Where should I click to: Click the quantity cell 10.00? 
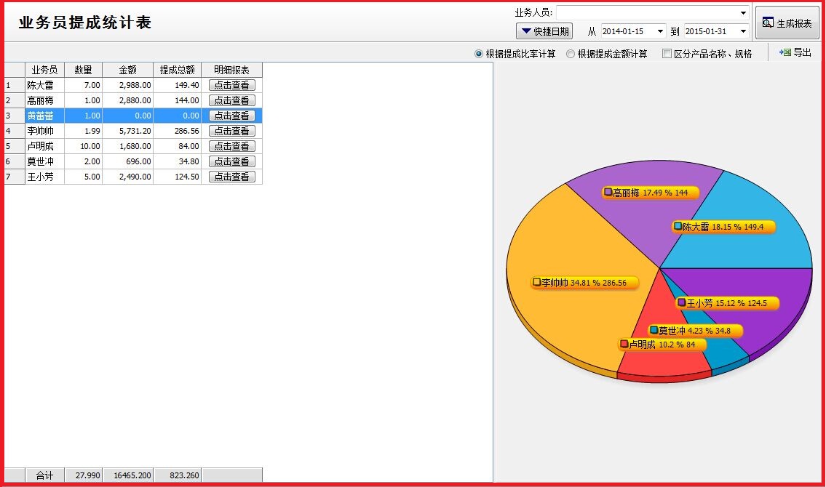[83, 146]
